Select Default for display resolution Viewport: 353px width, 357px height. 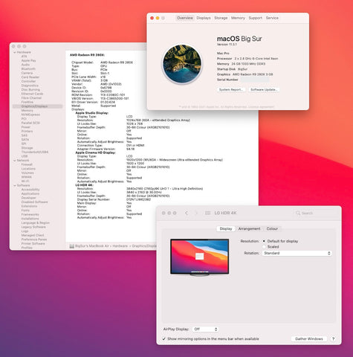[x=264, y=241]
